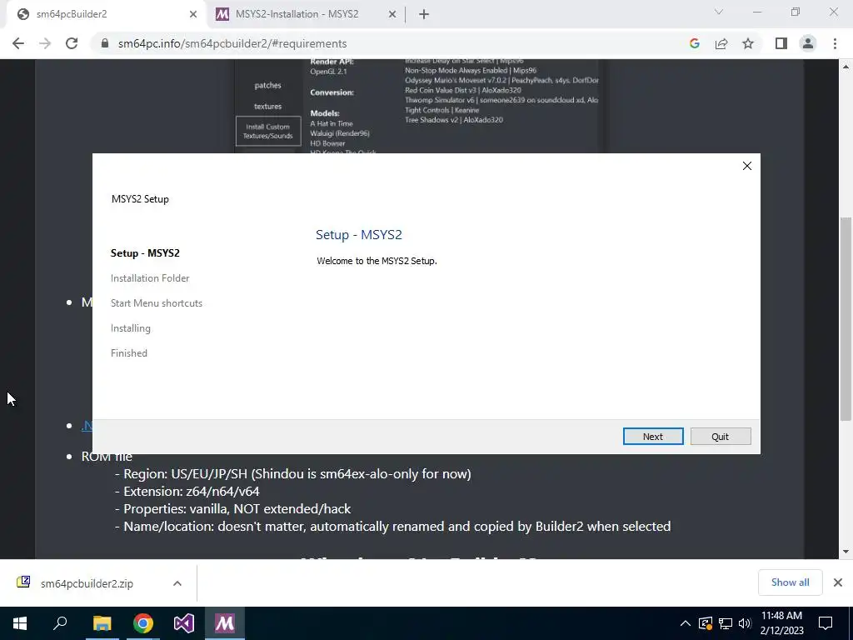Close the sm64pcBuilder2 tab
The height and width of the screenshot is (640, 853).
(x=193, y=15)
